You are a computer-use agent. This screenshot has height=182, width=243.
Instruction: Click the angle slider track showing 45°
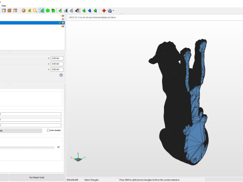pyautogui.click(x=27, y=147)
